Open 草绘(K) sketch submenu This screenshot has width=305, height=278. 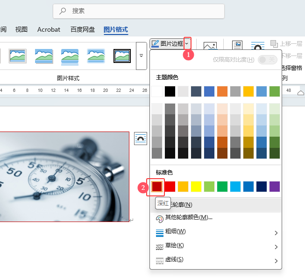point(216,246)
